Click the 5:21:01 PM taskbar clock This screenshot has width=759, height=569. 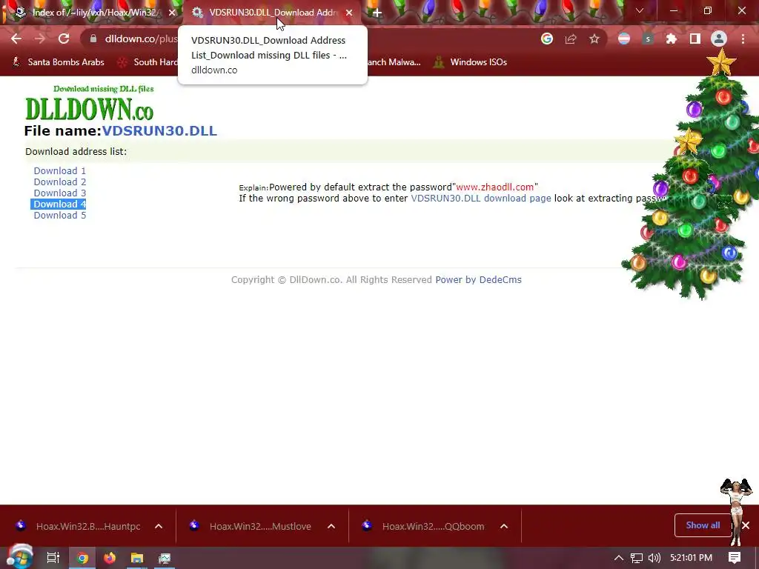[x=692, y=558]
